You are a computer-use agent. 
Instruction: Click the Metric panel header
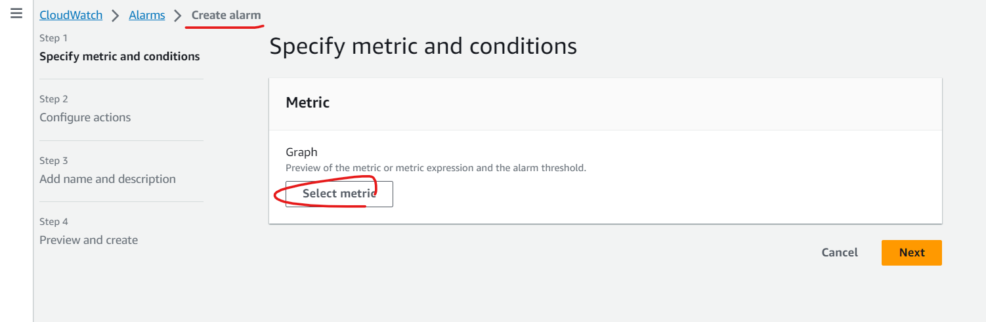(x=605, y=103)
